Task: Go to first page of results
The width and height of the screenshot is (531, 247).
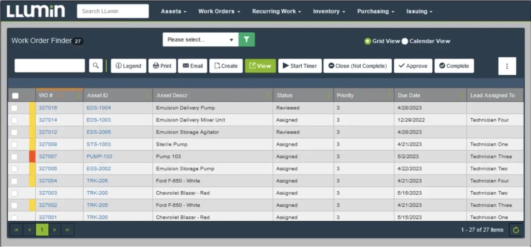Action: [16, 230]
